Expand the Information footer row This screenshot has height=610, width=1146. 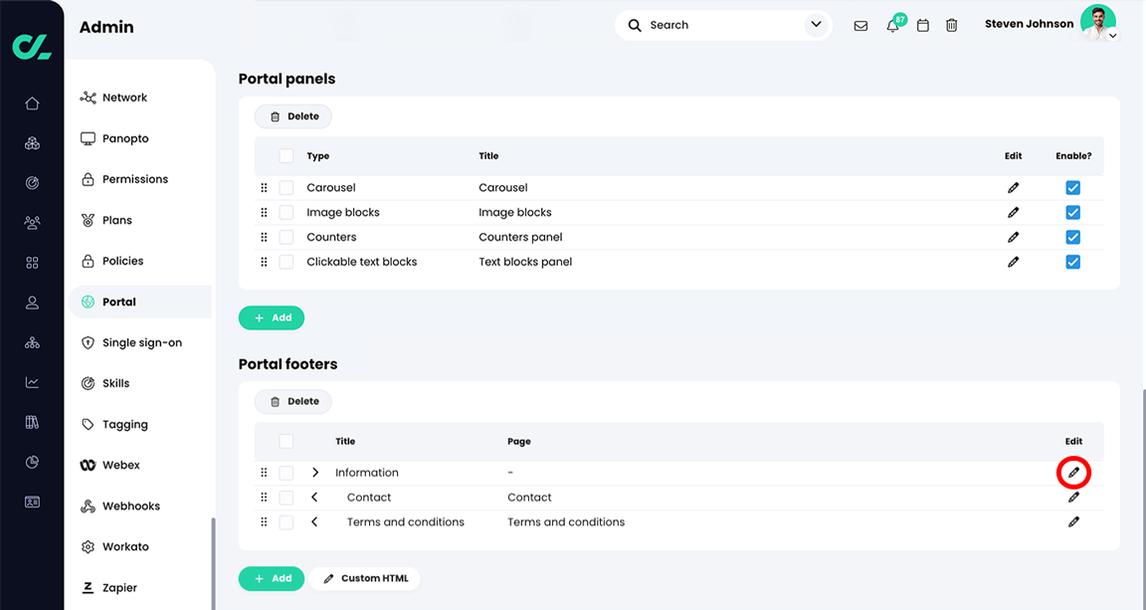click(x=315, y=472)
